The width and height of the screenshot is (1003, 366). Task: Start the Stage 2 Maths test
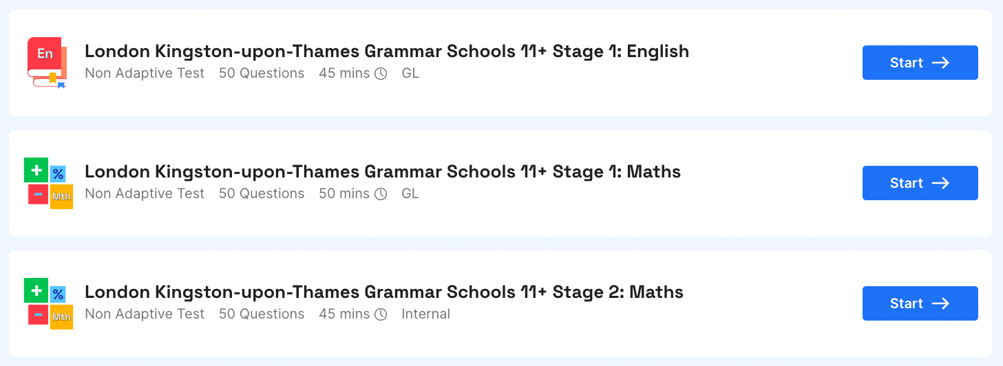click(x=920, y=303)
